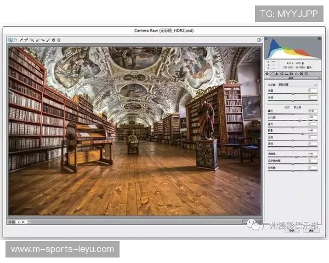
Task: Activate the Graduated Filter tool
Action: point(54,40)
